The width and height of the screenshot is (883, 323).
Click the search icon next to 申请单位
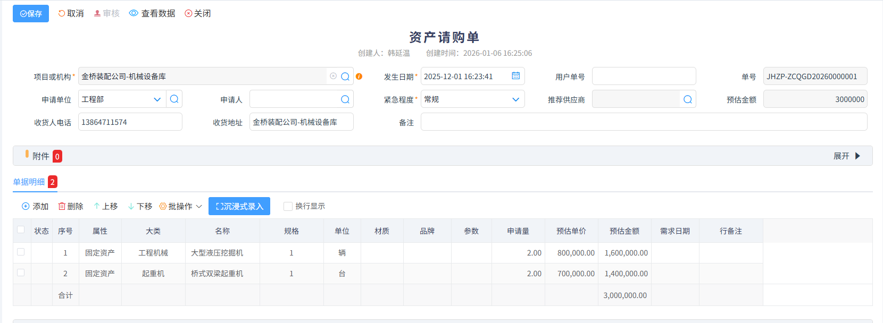(x=174, y=99)
